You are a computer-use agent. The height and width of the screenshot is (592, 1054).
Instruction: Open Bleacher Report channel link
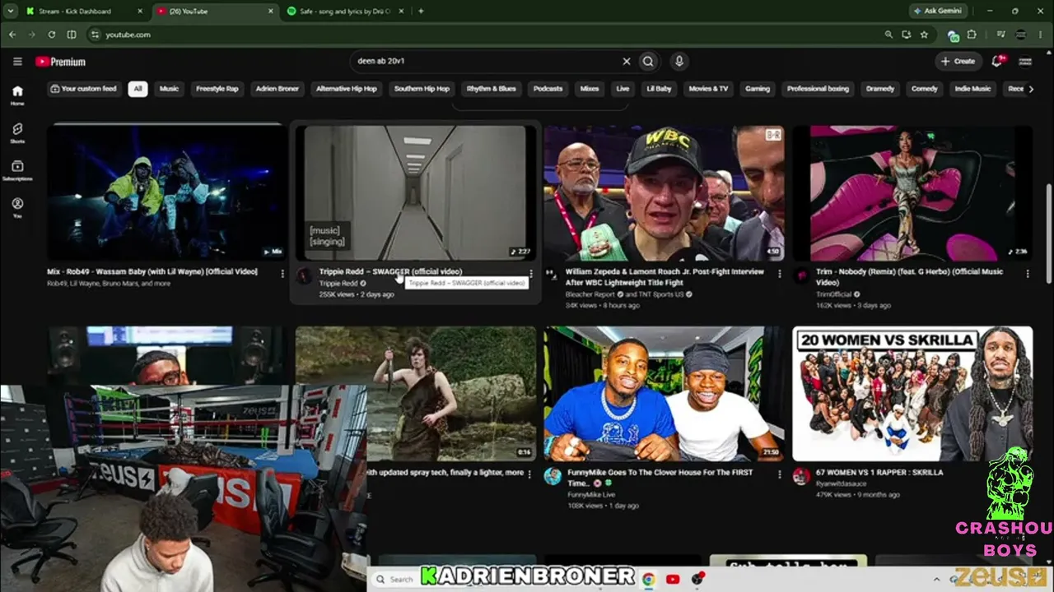tap(591, 294)
